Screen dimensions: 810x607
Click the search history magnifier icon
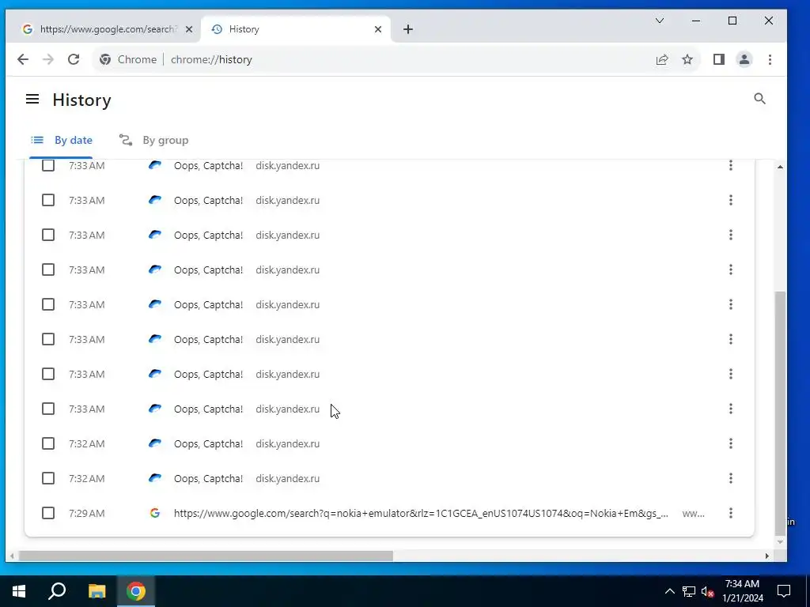click(759, 99)
